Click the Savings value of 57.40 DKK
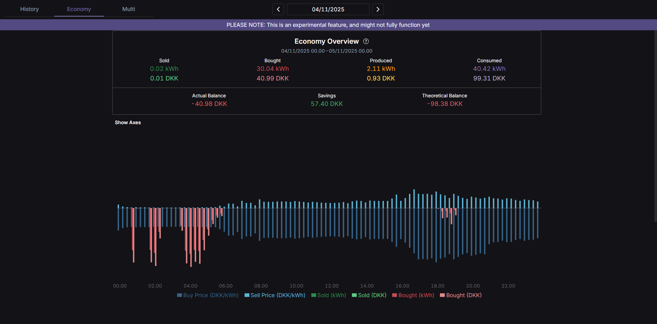This screenshot has width=657, height=324. pos(326,104)
